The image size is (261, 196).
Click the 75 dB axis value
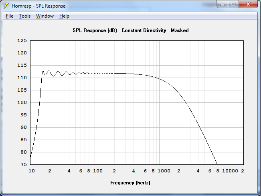(24, 164)
